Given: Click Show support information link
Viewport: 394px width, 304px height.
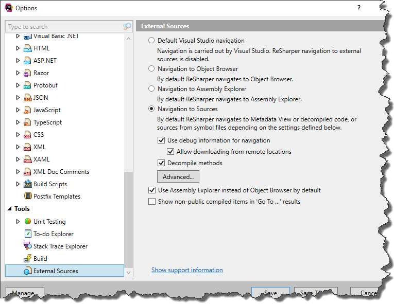Looking at the screenshot, I should click(187, 270).
